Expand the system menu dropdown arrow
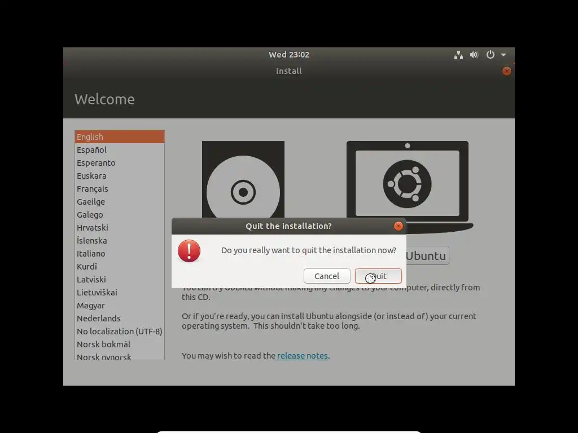 click(503, 55)
